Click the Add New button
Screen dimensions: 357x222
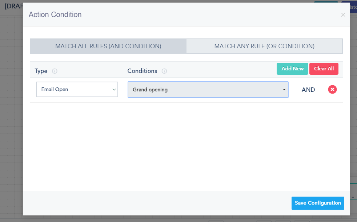click(292, 69)
